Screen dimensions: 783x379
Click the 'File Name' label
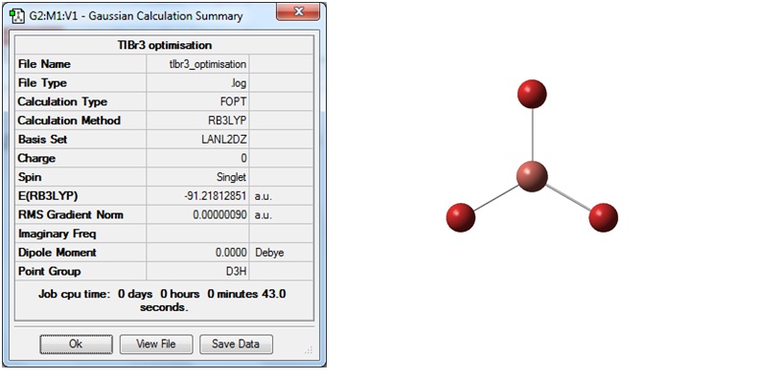(44, 64)
